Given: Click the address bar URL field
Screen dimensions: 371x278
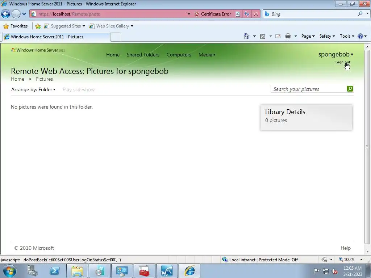Looking at the screenshot, I should (x=111, y=14).
